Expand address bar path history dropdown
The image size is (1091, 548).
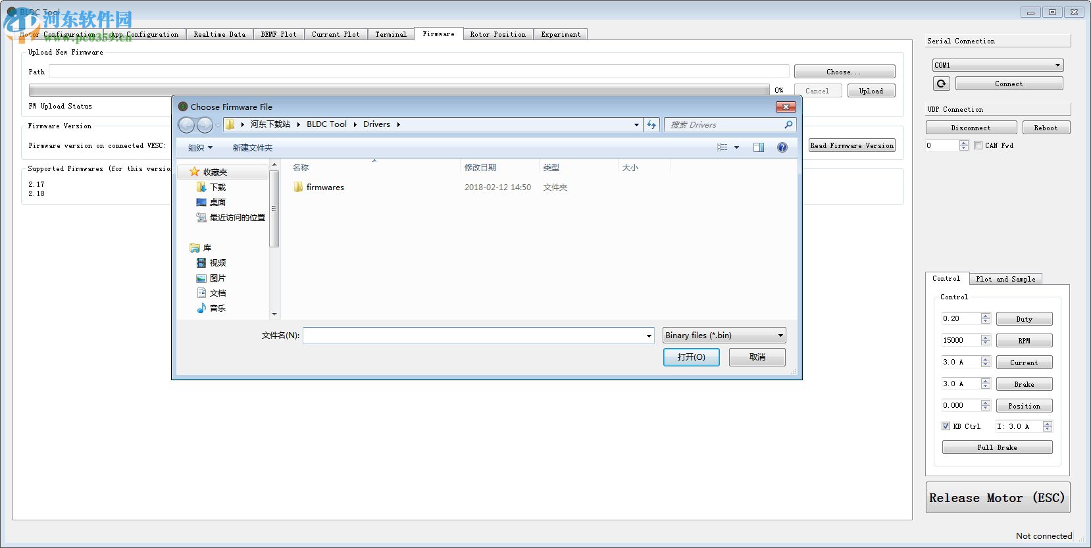(636, 124)
